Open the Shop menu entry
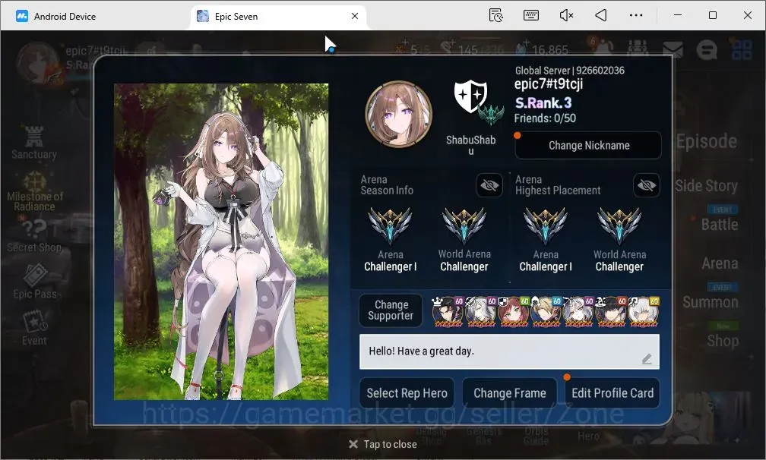 pos(723,341)
